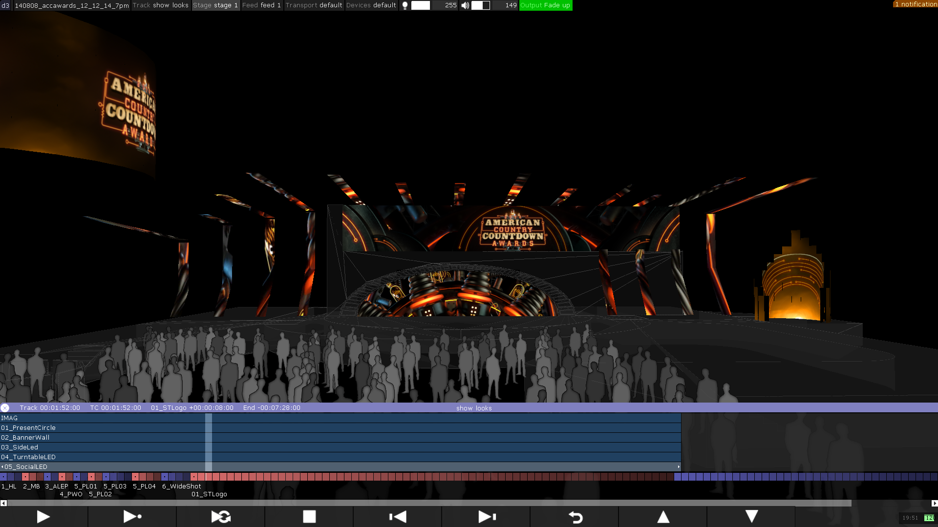Click the 19:51 clock readout
The height and width of the screenshot is (527, 938).
click(910, 518)
